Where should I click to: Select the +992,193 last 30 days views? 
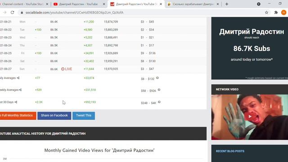coord(90,102)
